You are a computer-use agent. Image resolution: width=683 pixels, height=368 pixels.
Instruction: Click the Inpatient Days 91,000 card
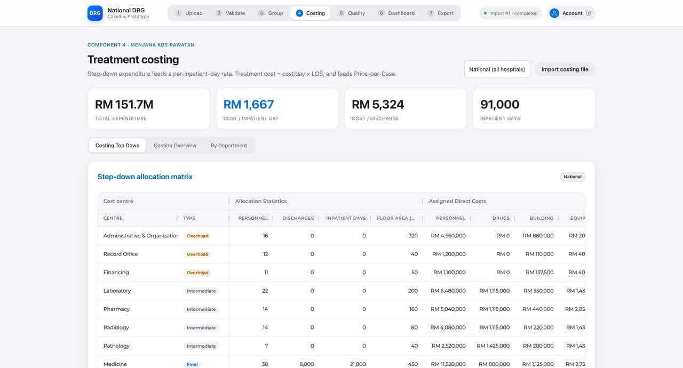(534, 109)
